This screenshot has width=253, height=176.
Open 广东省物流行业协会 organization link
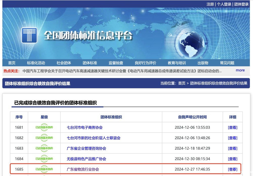[x=83, y=169]
